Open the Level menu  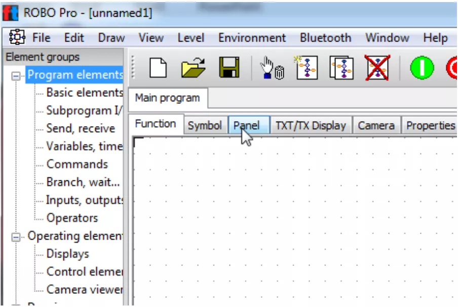[x=190, y=37]
